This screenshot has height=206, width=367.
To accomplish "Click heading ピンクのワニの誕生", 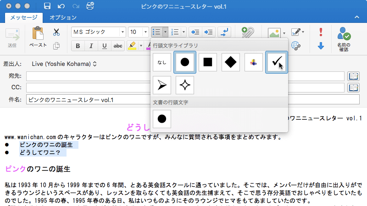I will coord(38,169).
